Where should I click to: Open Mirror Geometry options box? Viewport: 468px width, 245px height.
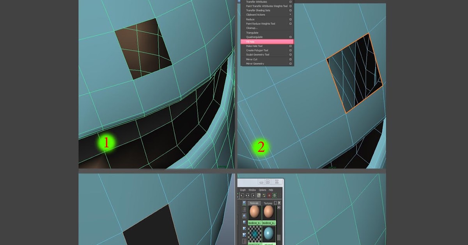(290, 63)
